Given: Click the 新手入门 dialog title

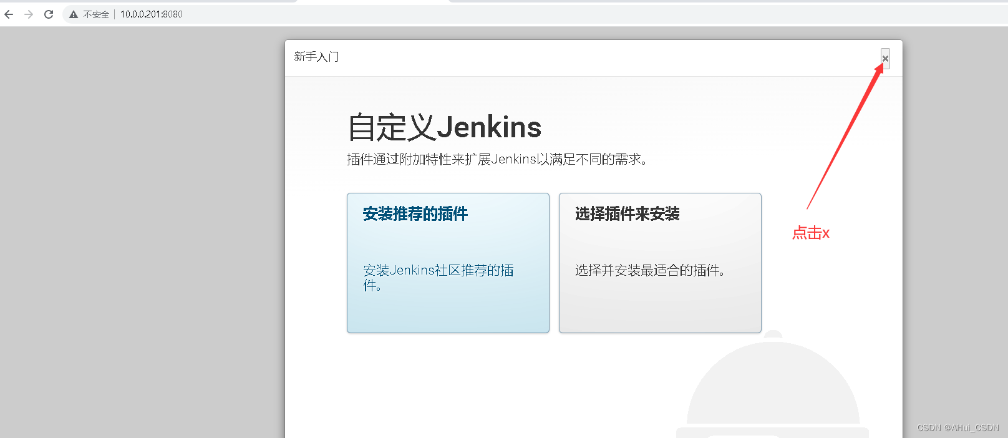Looking at the screenshot, I should point(316,57).
